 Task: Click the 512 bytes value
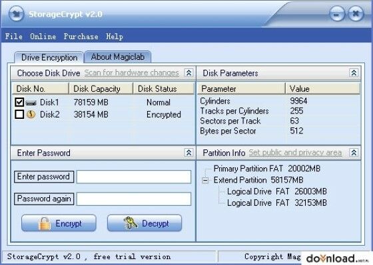[x=296, y=131]
